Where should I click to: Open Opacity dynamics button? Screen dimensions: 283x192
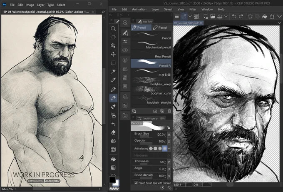169,142
